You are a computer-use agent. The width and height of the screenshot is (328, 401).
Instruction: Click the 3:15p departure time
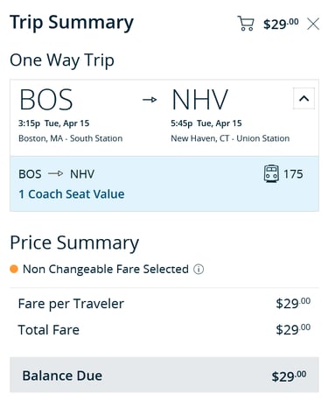point(29,123)
